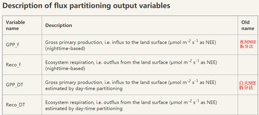
Task: Select the 'Variable name' column header
Action: pos(15,25)
